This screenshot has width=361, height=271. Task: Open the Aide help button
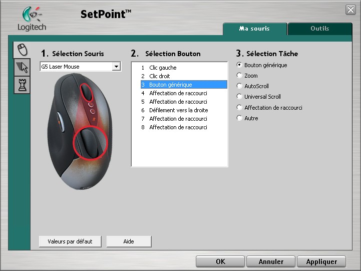tap(129, 241)
